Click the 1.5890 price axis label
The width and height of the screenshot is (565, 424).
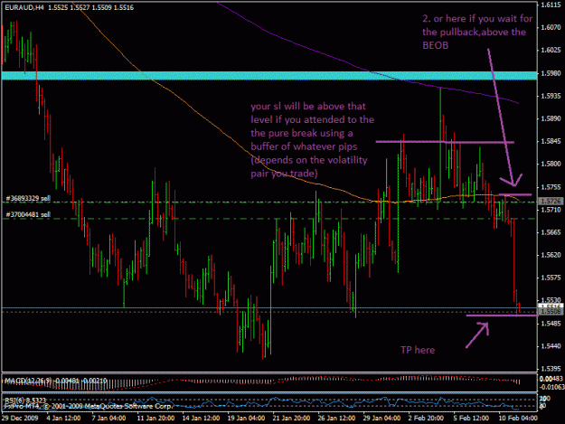pyautogui.click(x=551, y=118)
